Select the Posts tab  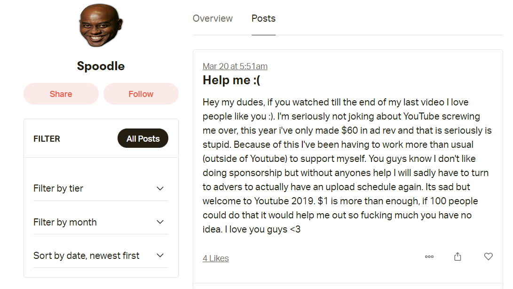(x=263, y=18)
